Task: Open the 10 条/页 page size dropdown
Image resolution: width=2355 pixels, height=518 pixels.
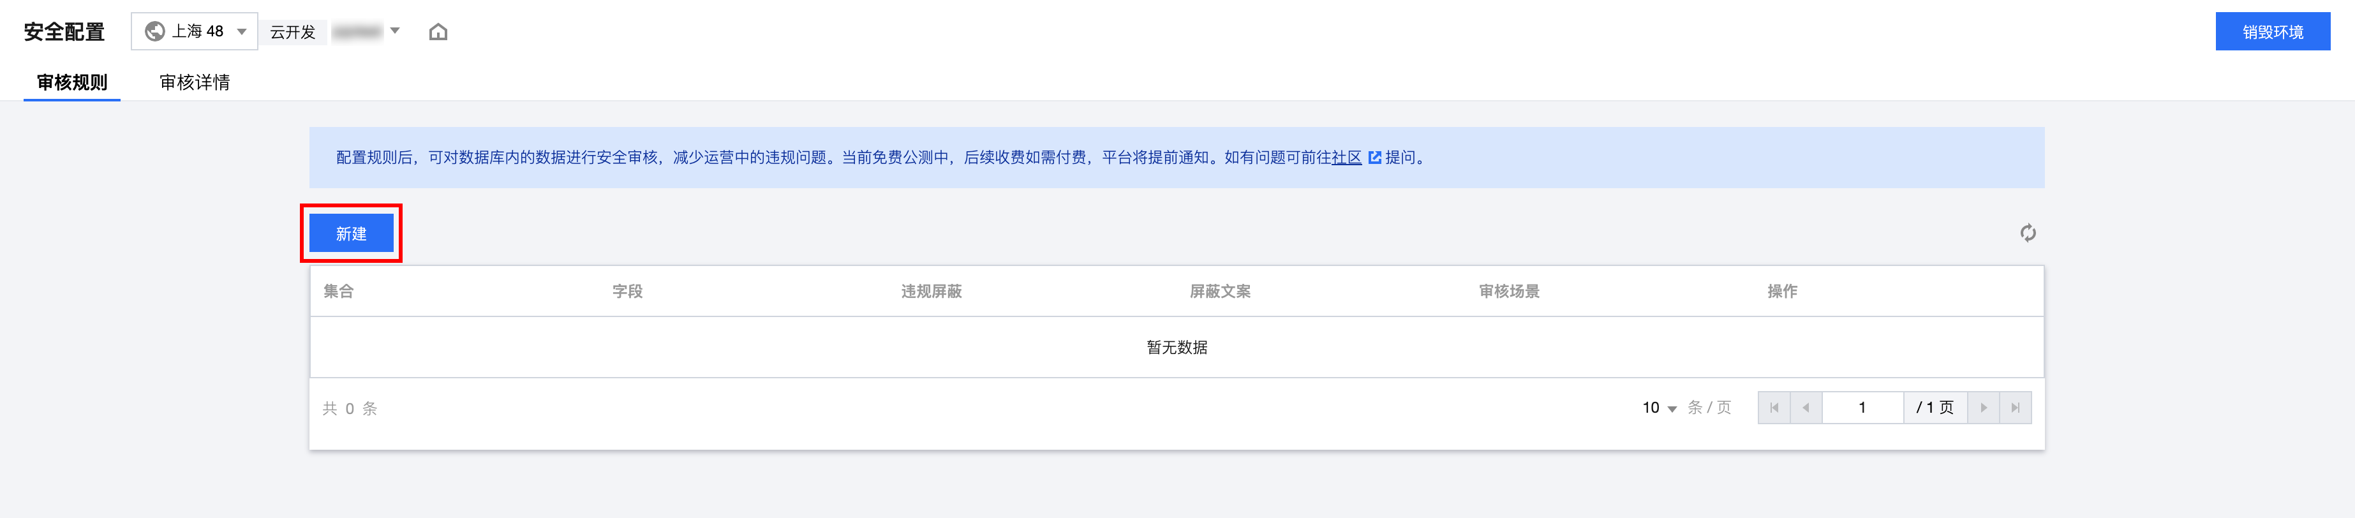Action: tap(1658, 408)
